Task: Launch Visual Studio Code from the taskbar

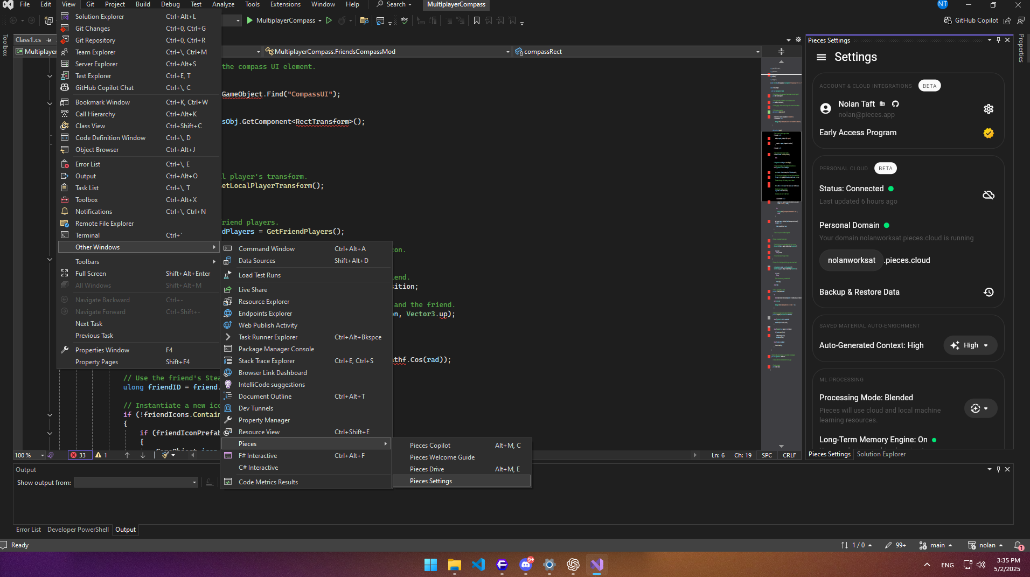Action: coord(478,565)
